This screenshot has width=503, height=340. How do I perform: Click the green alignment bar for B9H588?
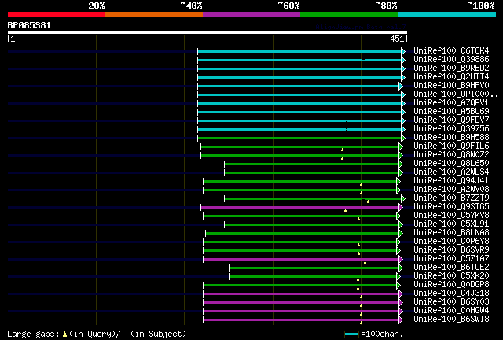tap(299, 139)
